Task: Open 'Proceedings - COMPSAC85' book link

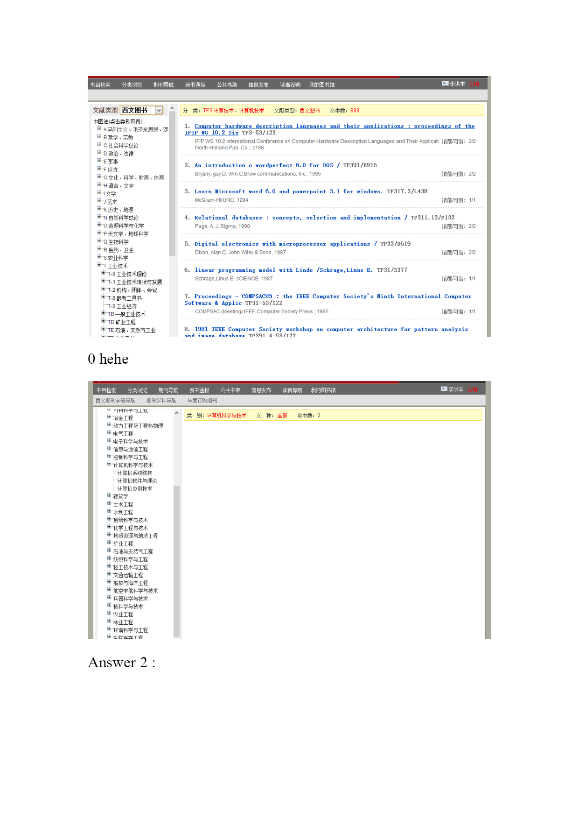Action: pyautogui.click(x=328, y=300)
